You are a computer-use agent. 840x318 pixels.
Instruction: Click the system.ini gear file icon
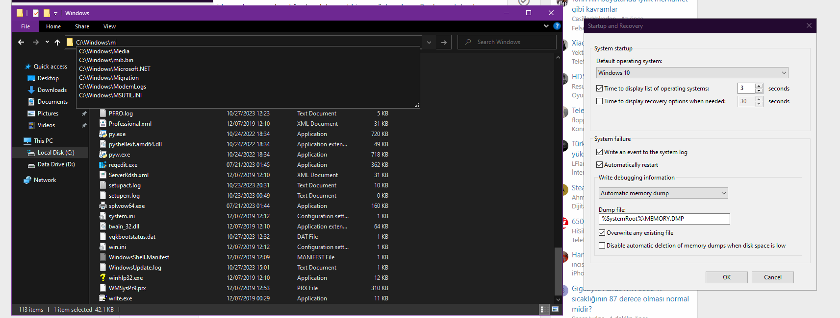pos(103,216)
